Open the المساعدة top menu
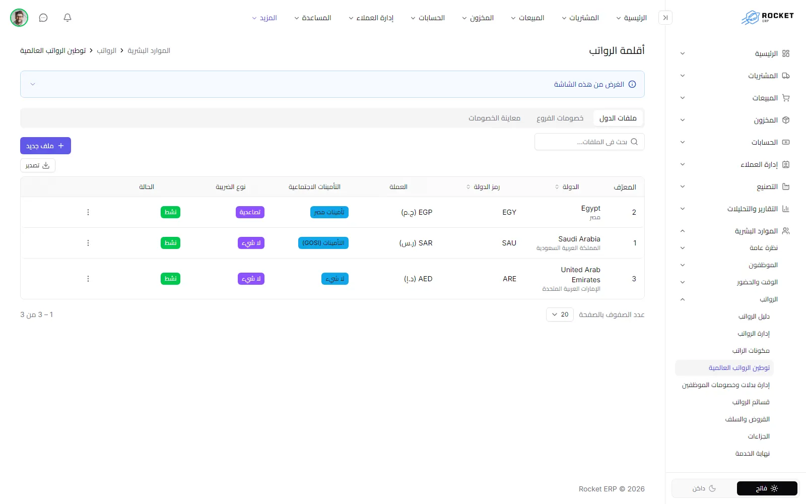806x504 pixels. tap(313, 18)
